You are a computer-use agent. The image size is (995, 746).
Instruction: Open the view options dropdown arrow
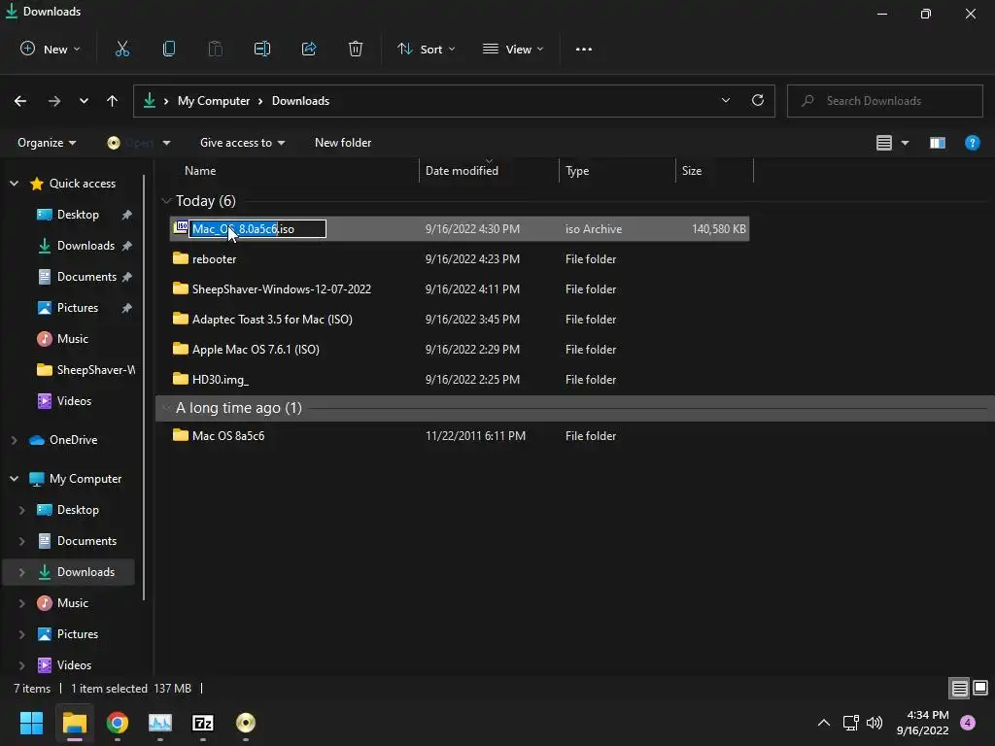(905, 143)
